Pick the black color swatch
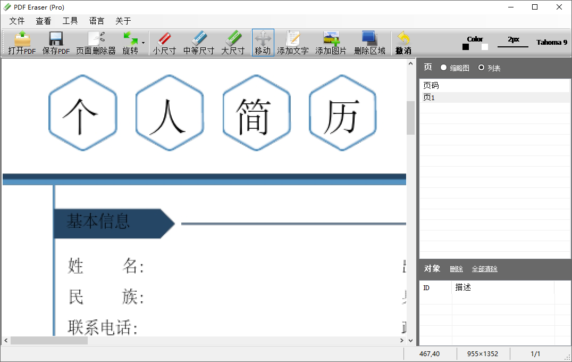 (466, 47)
